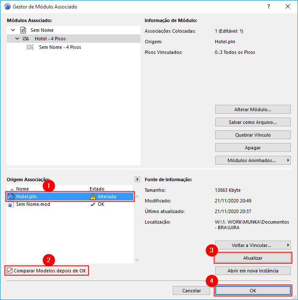Click the ArchiCAD logo in title bar
298x300 pixels.
click(7, 6)
